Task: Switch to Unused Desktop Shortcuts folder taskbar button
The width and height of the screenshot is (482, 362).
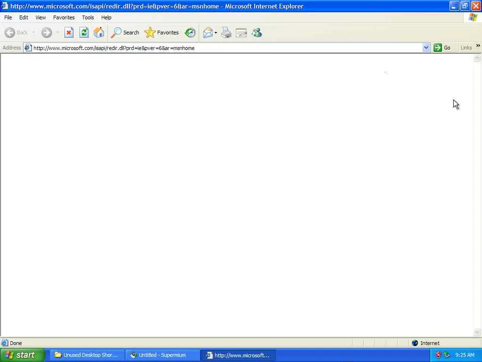Action: 87,355
